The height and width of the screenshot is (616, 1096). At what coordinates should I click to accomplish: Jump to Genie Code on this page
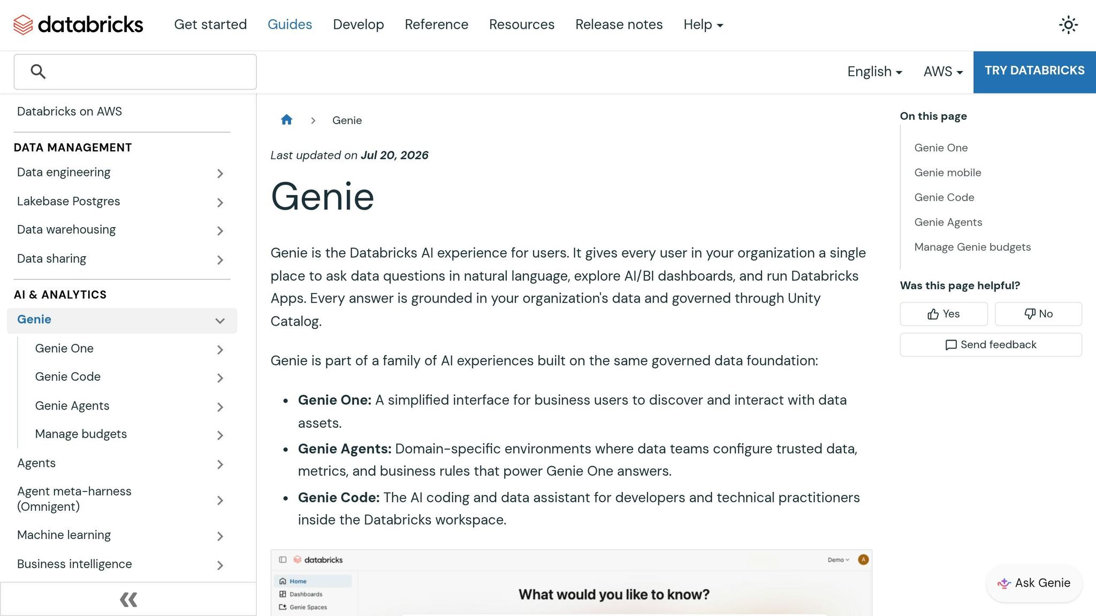click(944, 197)
